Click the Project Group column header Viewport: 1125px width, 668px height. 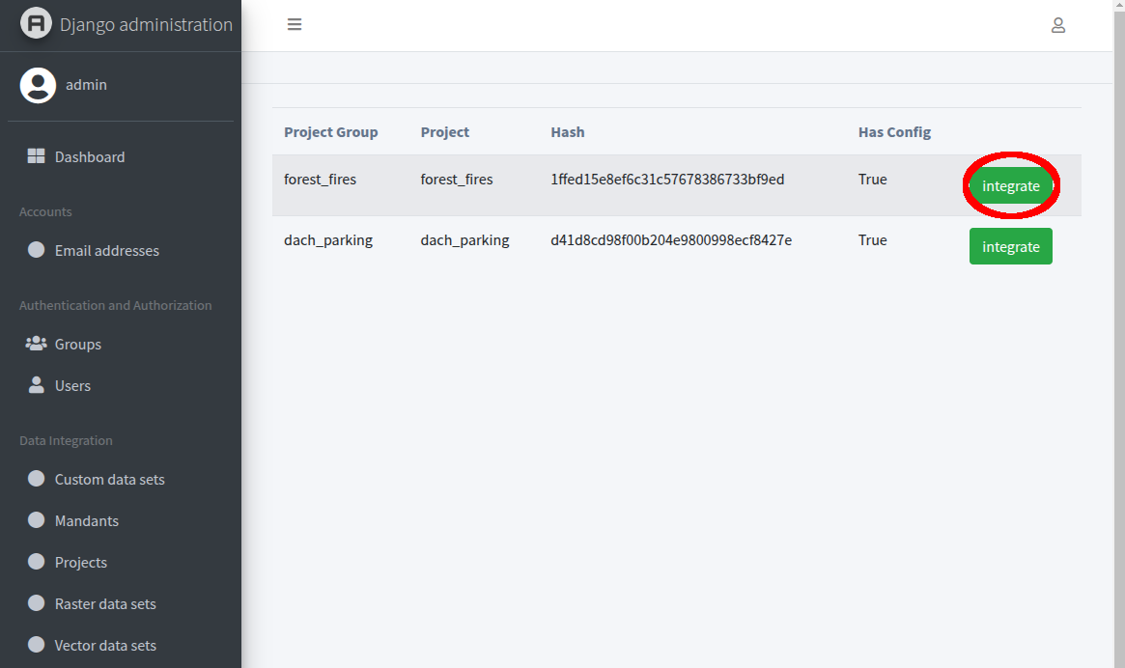point(331,132)
